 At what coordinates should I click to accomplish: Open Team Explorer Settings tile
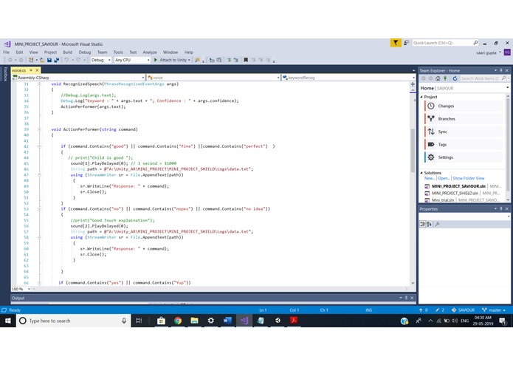(464, 157)
